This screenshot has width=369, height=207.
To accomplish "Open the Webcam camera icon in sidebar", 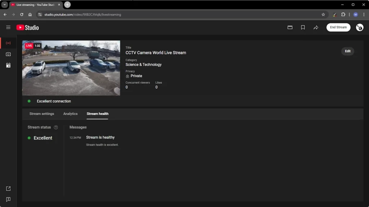I will click(x=8, y=54).
